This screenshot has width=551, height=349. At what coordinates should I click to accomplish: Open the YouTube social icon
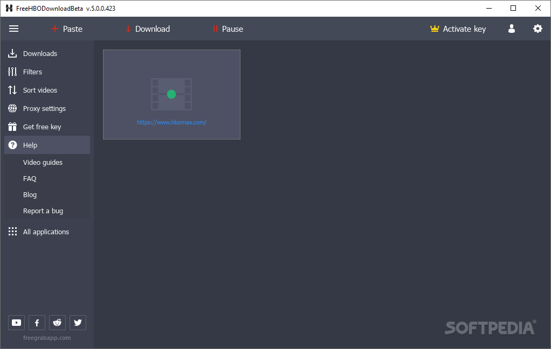pyautogui.click(x=16, y=322)
